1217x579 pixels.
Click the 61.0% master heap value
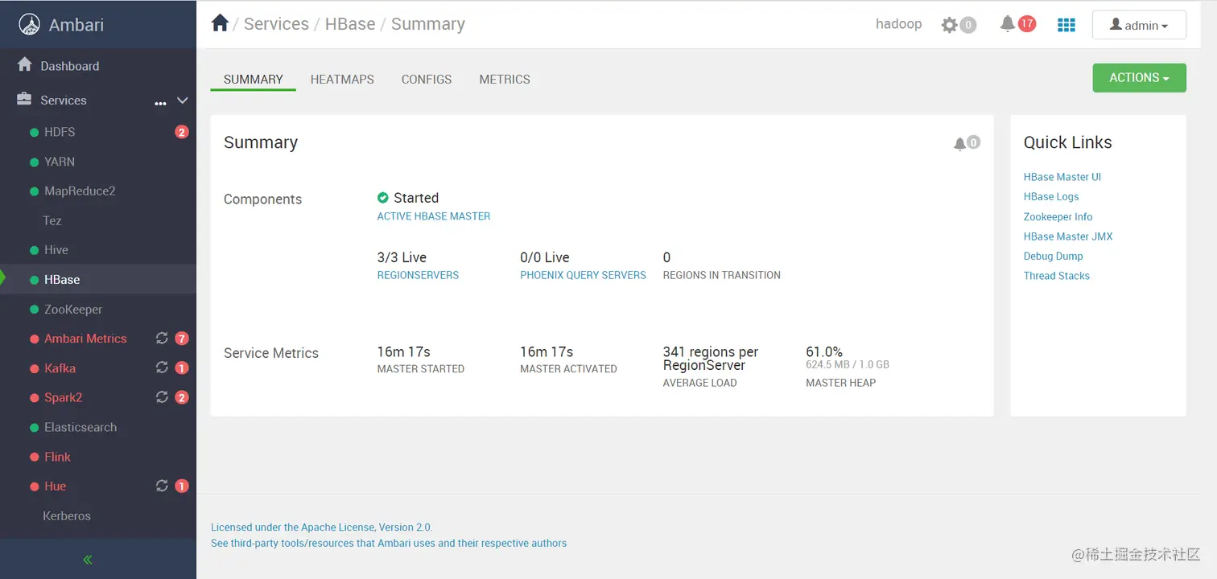824,351
